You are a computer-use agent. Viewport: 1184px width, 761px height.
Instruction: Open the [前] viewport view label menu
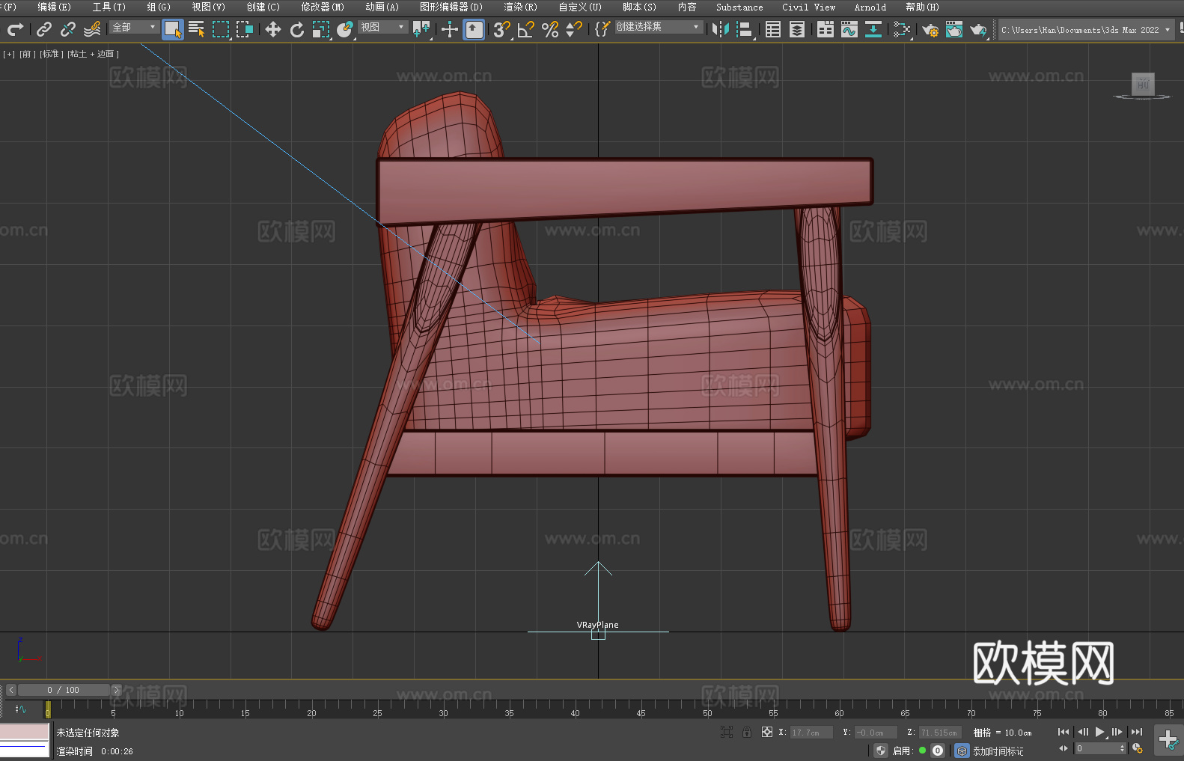(27, 54)
